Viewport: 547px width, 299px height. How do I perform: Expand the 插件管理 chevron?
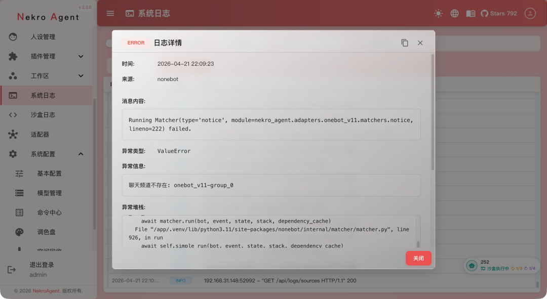click(81, 56)
